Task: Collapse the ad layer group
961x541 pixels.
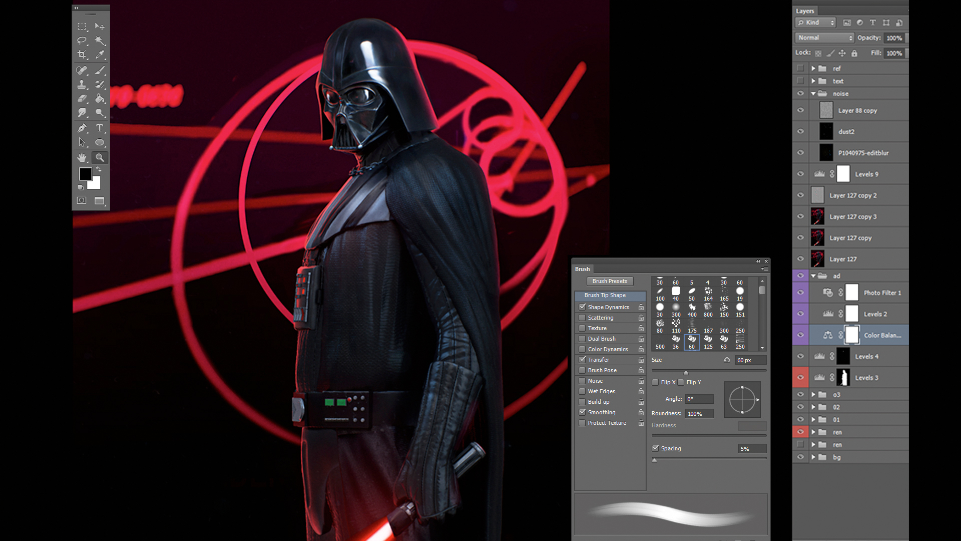Action: 813,276
